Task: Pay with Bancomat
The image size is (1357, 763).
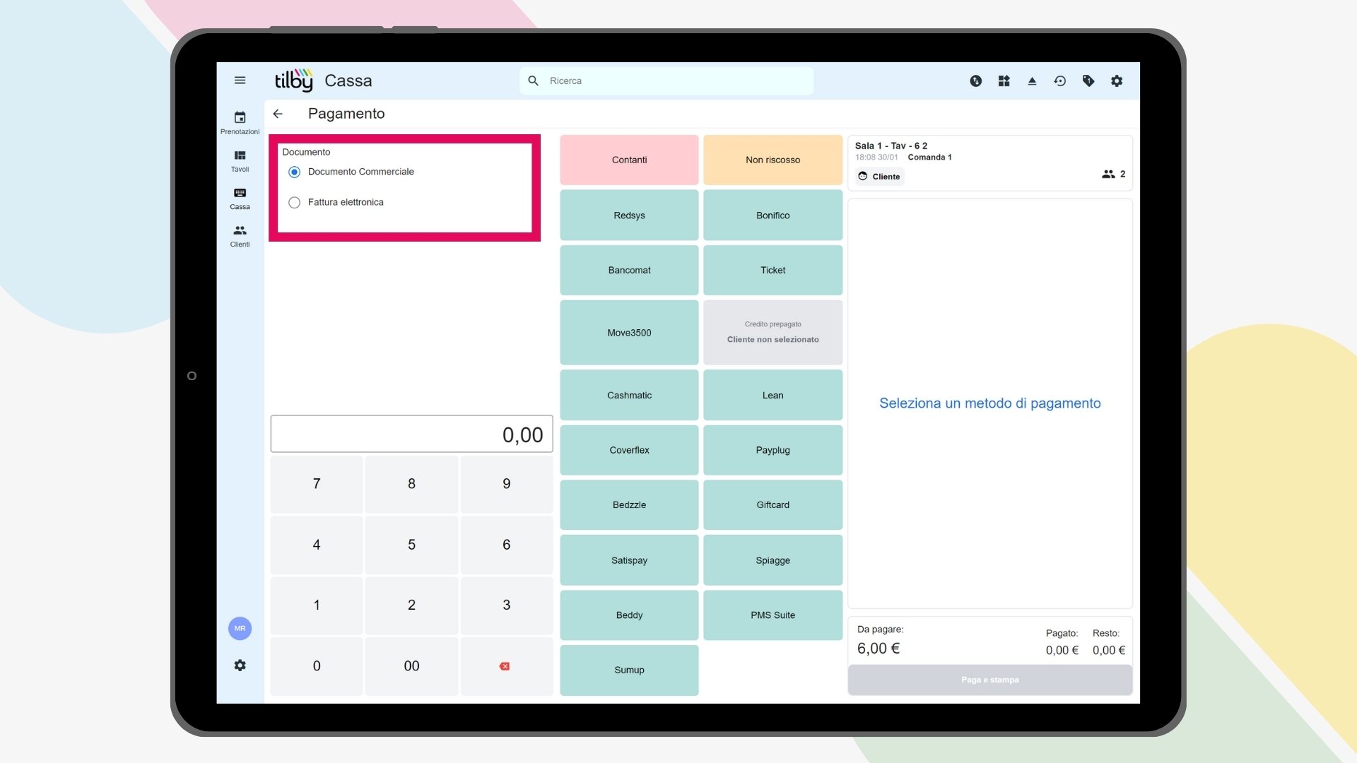Action: (x=629, y=270)
